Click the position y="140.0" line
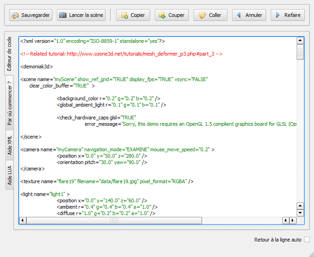 click(x=102, y=200)
